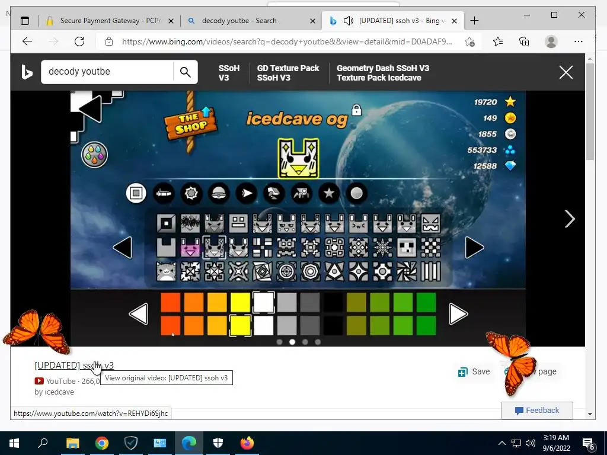This screenshot has height=455, width=607.
Task: Save this video to collection
Action: click(x=474, y=372)
